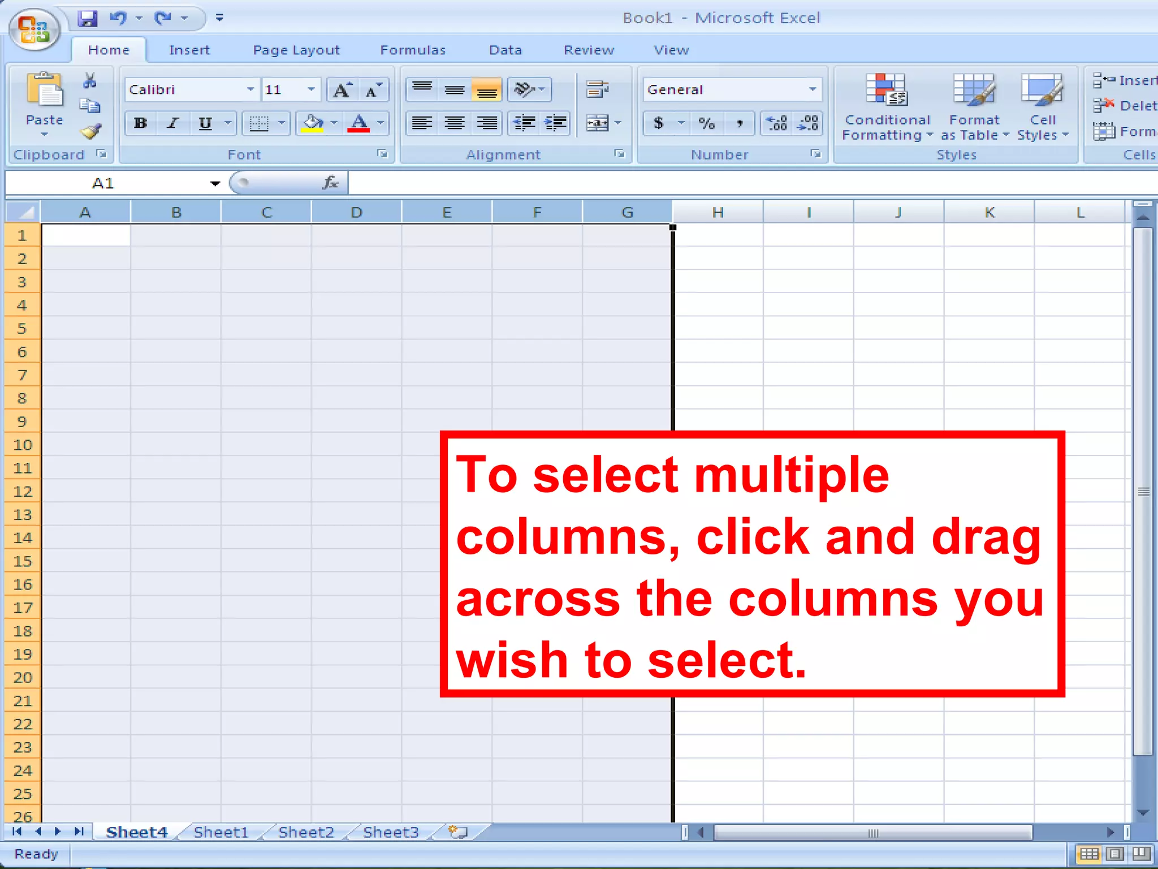Toggle Wrap Text

point(597,89)
